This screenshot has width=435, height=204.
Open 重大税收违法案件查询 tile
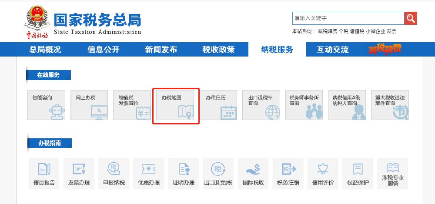coord(390,105)
